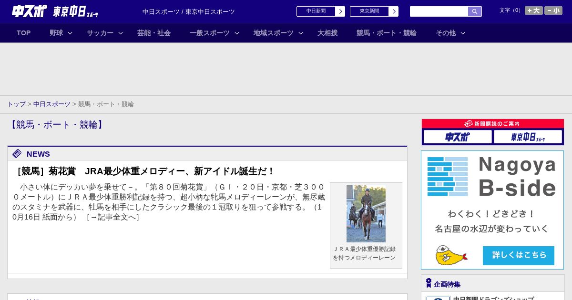Open the その他 menu item
The image size is (572, 300).
[x=446, y=33]
